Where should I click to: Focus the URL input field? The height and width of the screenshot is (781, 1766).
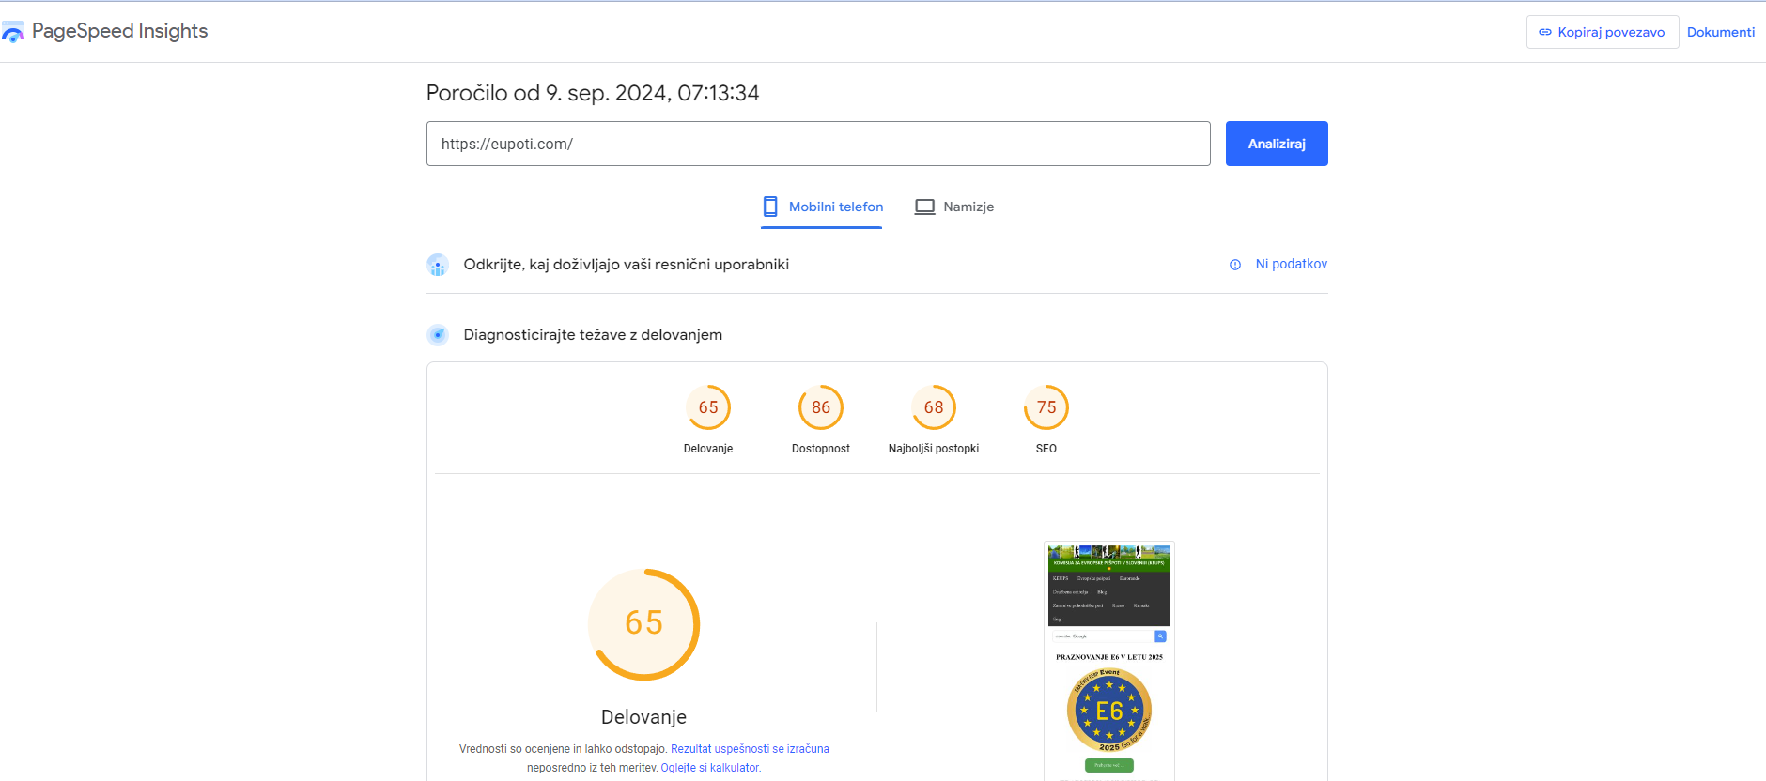pos(817,144)
